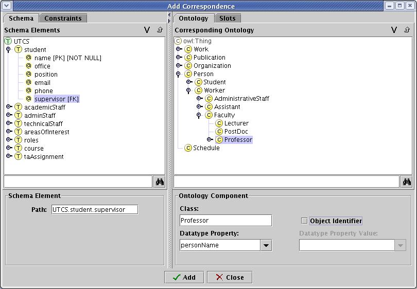417x289 pixels.
Task: Click the Path text field
Action: click(x=95, y=209)
